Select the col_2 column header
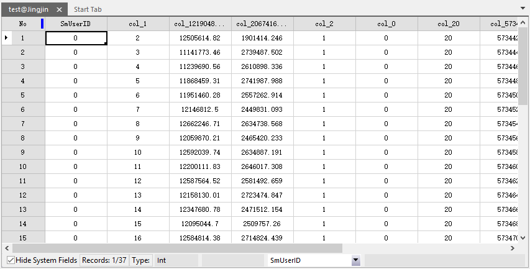This screenshot has width=530, height=269. point(324,24)
